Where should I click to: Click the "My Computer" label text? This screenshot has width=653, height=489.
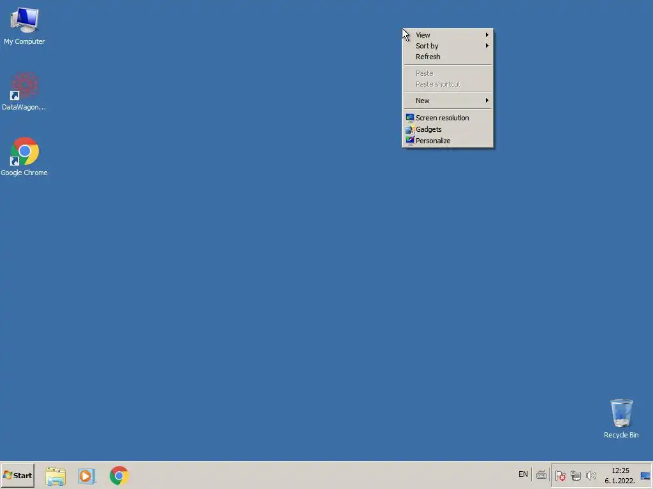coord(24,41)
